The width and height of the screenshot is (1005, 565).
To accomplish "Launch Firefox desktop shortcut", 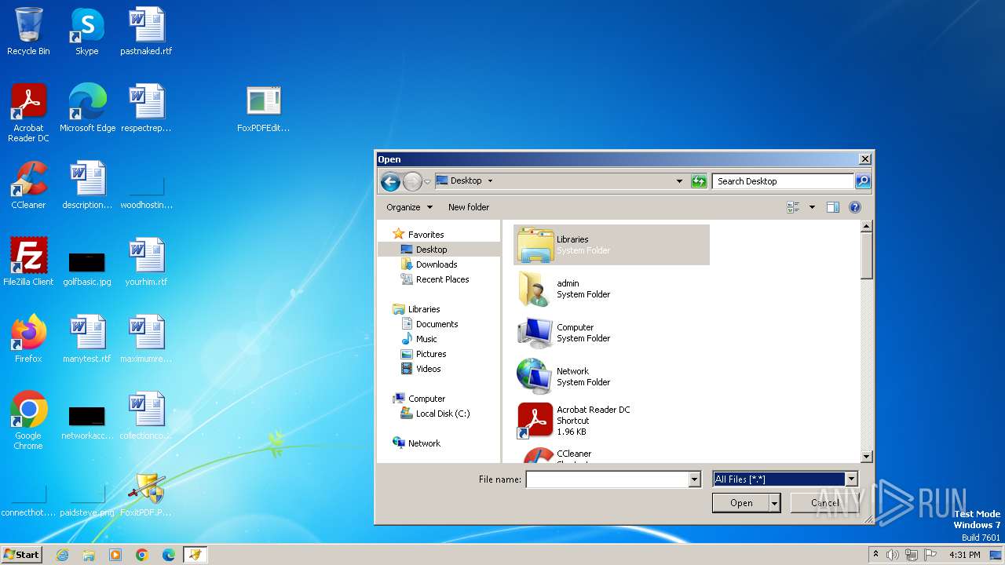I will [28, 339].
